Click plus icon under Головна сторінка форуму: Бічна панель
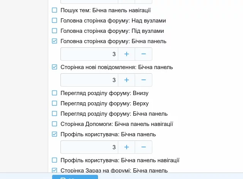The width and height of the screenshot is (243, 179). point(126,54)
